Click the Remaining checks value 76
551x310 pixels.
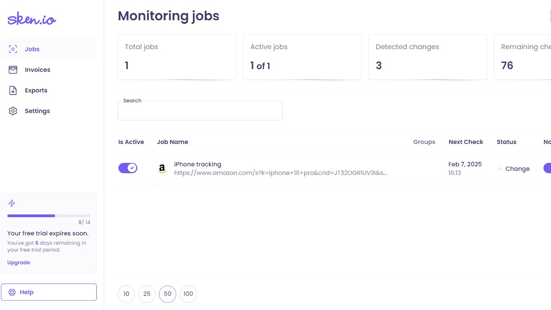[x=507, y=65]
